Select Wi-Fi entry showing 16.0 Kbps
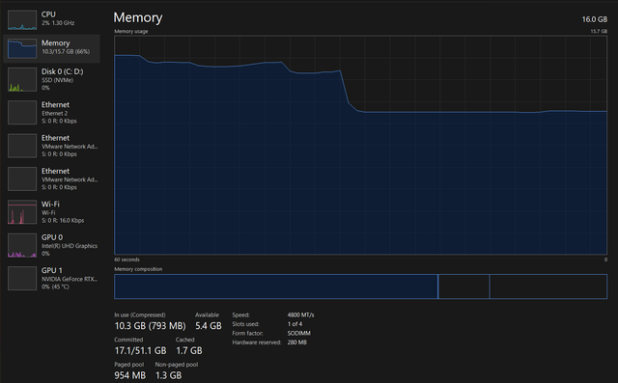Screen dimensions: 618x383 [x=51, y=212]
